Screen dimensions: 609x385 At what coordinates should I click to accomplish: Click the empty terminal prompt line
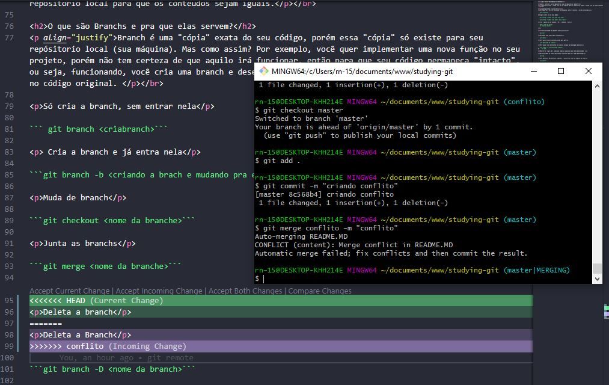point(361,279)
